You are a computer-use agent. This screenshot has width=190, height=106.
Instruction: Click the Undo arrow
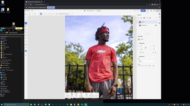click(135, 11)
